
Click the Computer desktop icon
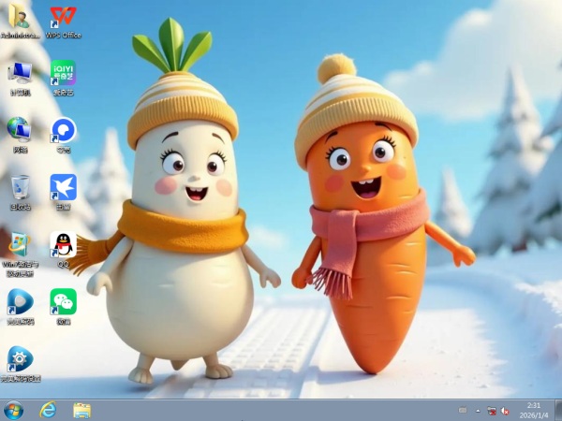20,74
